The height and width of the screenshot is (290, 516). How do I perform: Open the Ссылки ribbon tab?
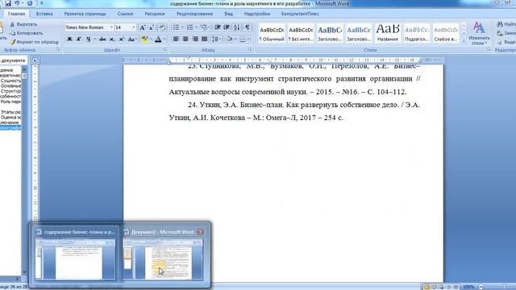125,14
